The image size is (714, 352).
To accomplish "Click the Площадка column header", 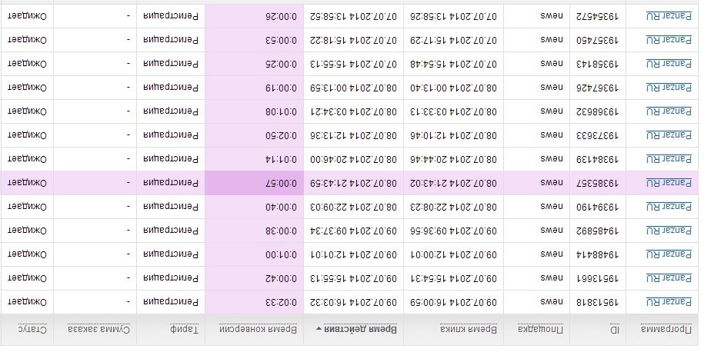I will (x=541, y=329).
